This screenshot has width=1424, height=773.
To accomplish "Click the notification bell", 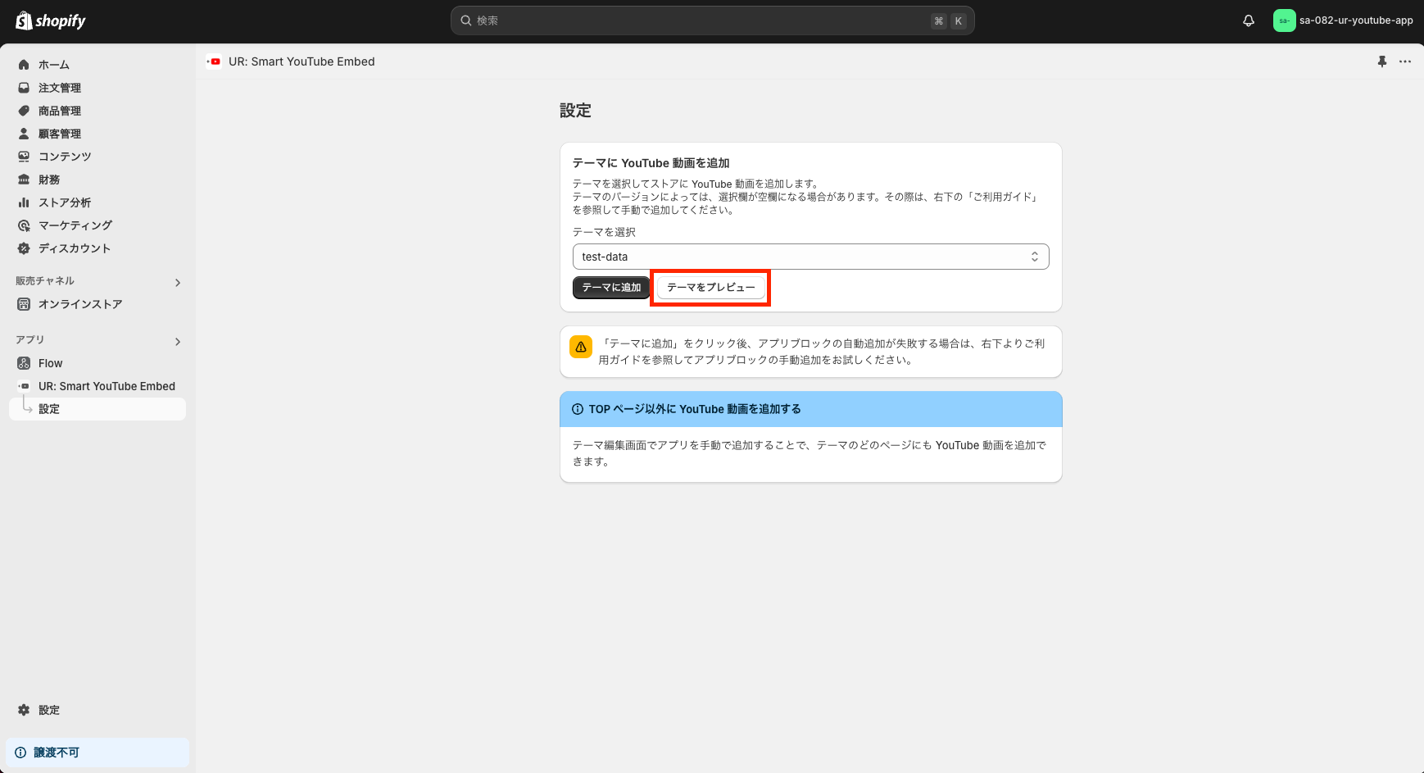I will click(1248, 20).
